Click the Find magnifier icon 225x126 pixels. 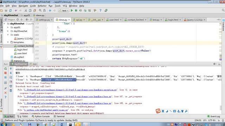(x=40, y=10)
